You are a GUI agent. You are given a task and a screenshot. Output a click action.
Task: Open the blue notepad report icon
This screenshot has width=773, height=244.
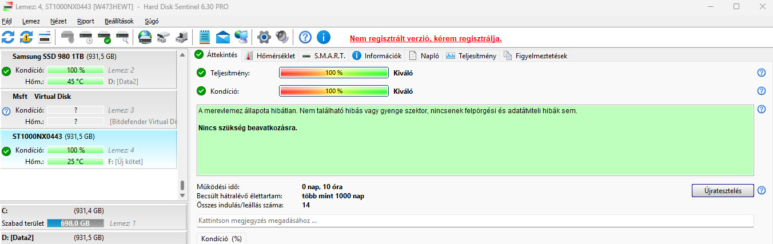point(205,38)
